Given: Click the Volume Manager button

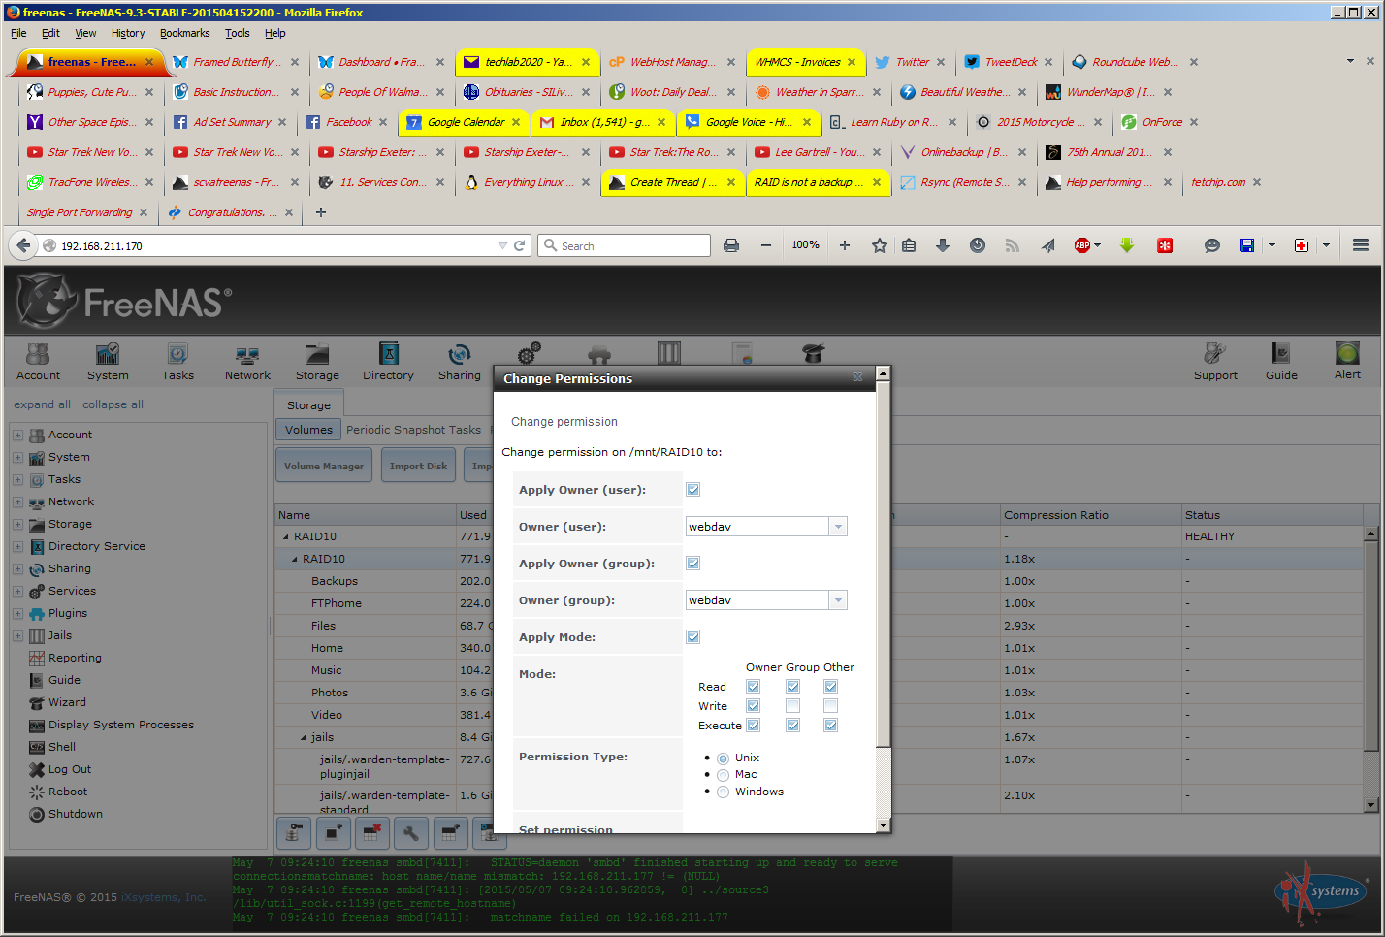Looking at the screenshot, I should pos(324,467).
